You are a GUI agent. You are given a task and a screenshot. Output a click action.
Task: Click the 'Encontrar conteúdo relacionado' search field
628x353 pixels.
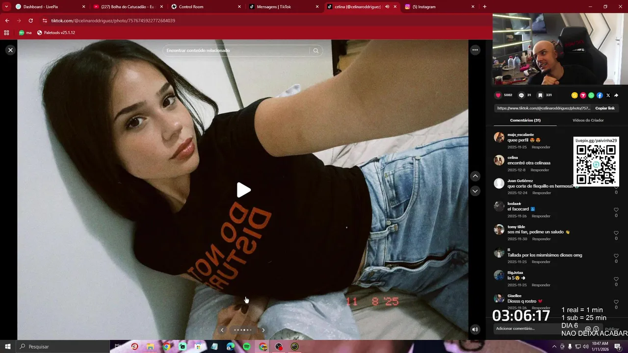237,50
